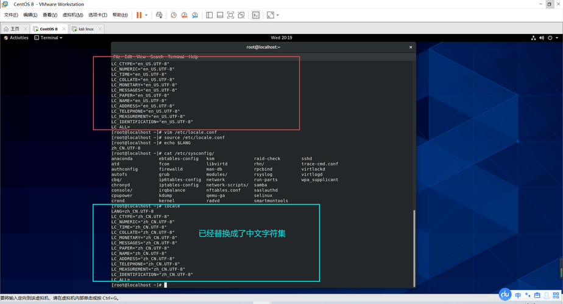Open the snapshot manager icon
Image resolution: width=563 pixels, height=304 pixels.
click(x=195, y=15)
